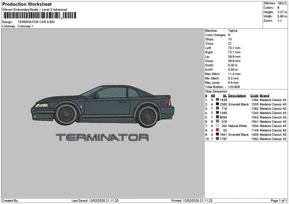This screenshot has height=204, width=289.
Task: Click the Stitches count value 18312
Action: [281, 4]
